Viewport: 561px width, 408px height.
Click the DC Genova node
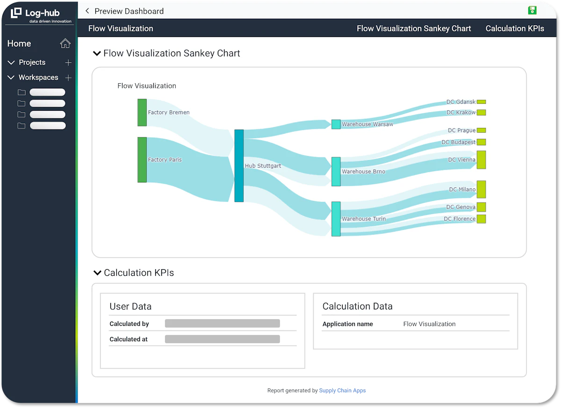coord(481,207)
